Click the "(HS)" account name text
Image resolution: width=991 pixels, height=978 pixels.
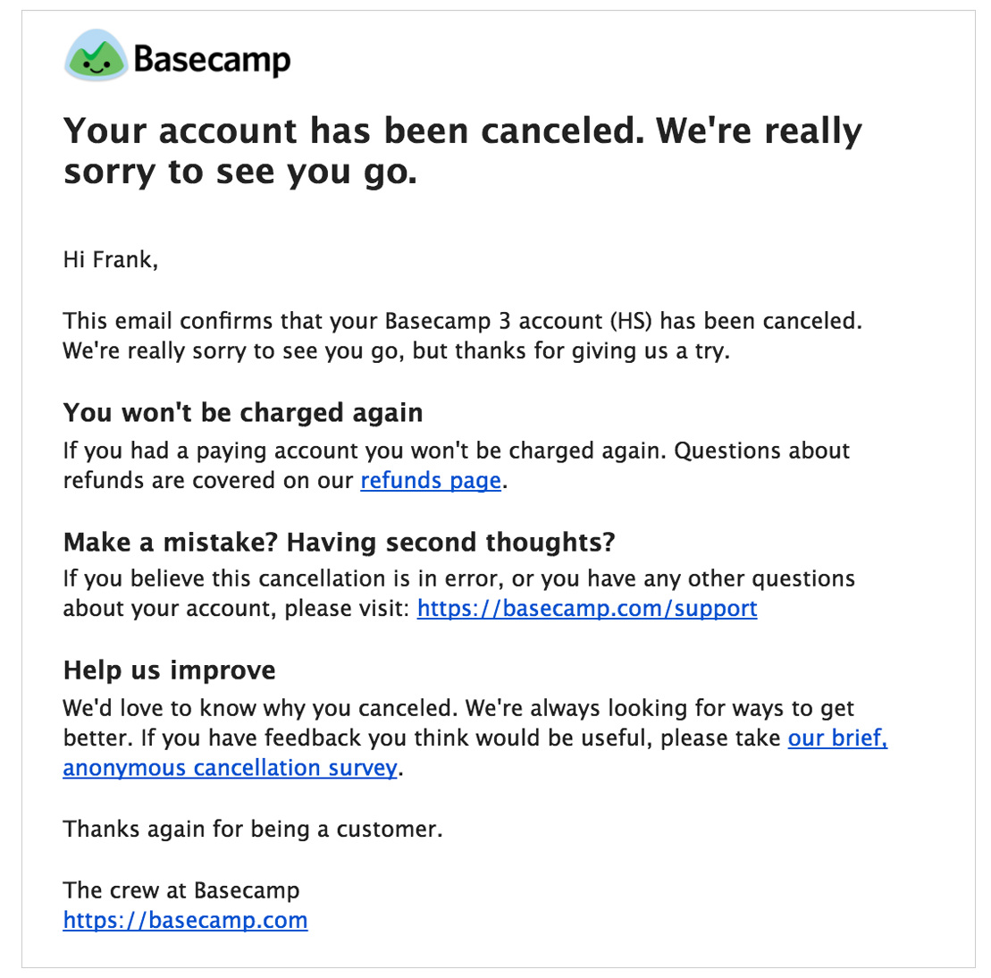click(631, 321)
